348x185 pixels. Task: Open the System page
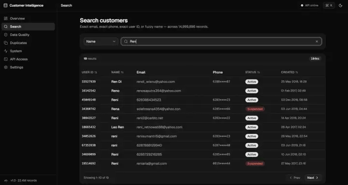click(28, 51)
